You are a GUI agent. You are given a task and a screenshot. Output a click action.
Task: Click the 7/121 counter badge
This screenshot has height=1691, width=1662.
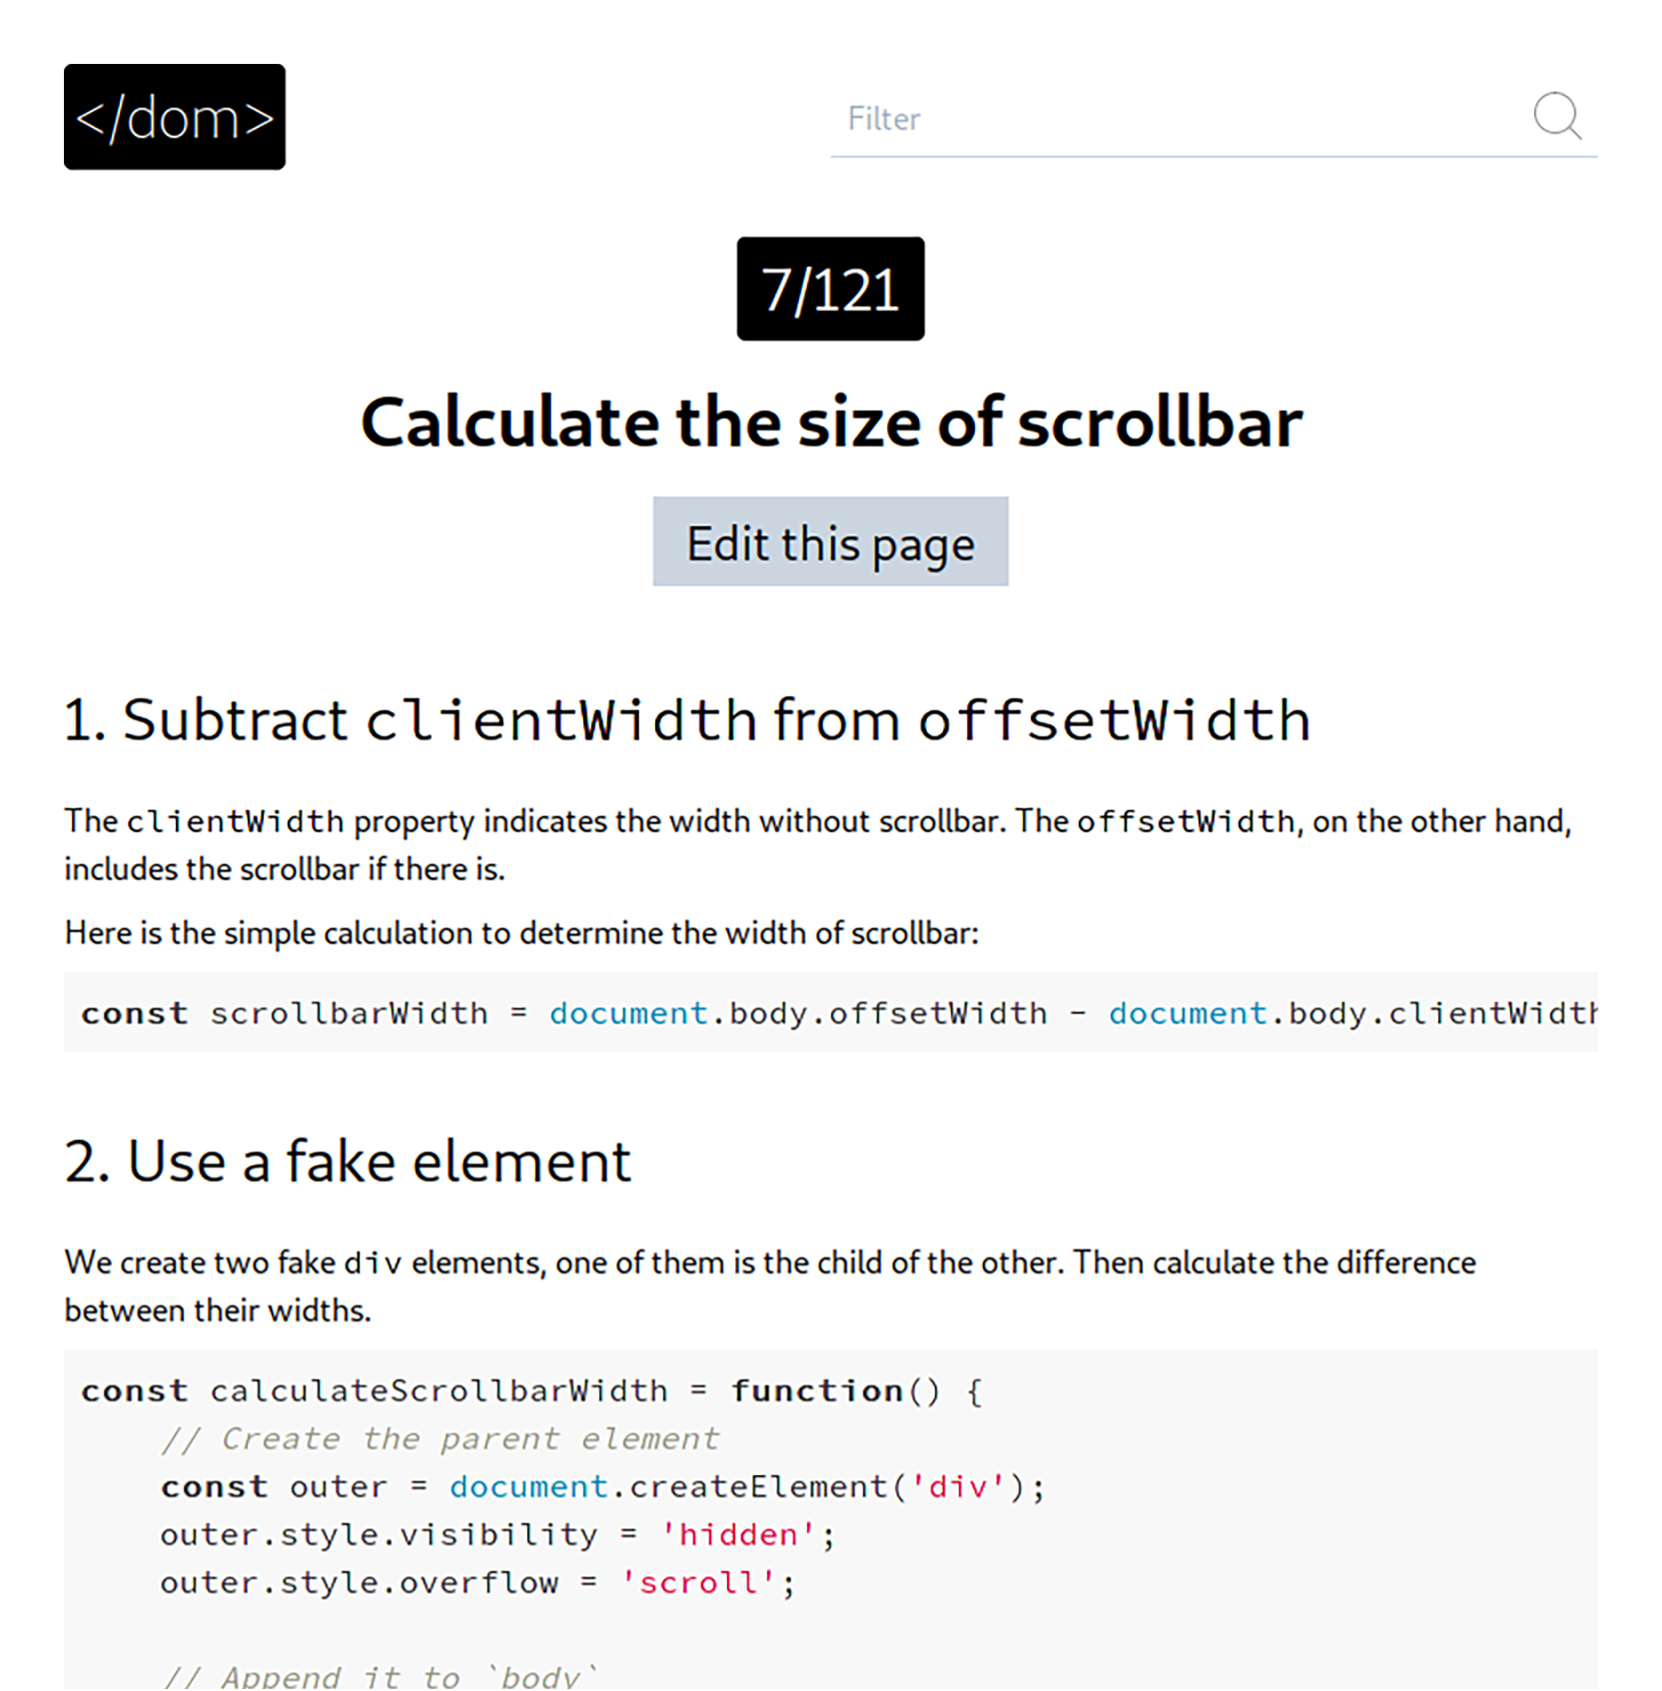tap(830, 289)
